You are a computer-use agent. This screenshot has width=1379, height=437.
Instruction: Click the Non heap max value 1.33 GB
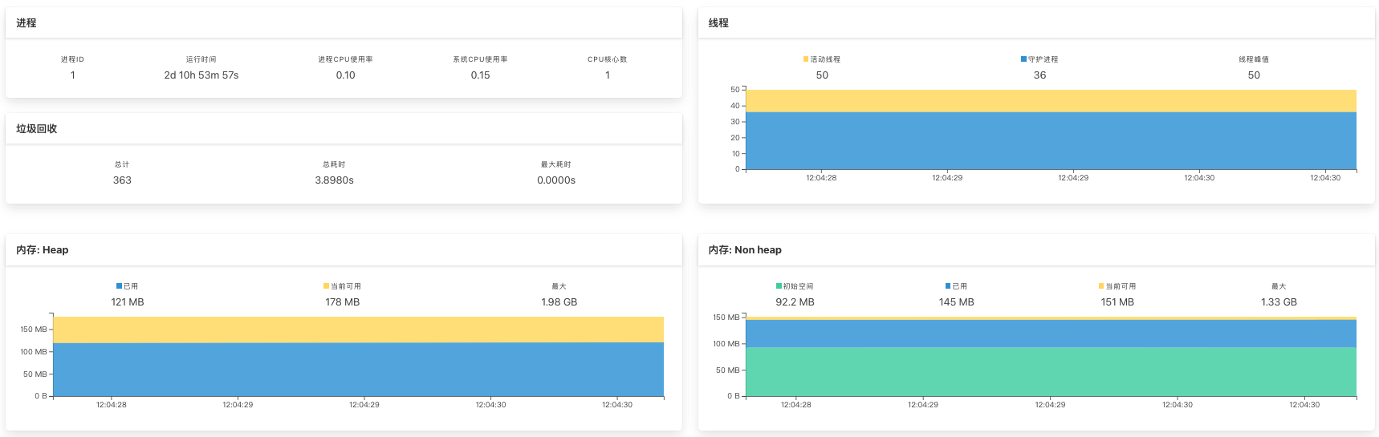1279,302
